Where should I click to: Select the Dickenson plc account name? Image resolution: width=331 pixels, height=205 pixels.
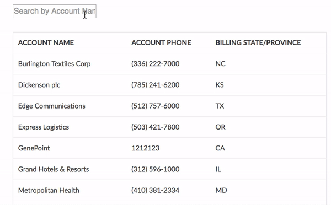point(39,85)
